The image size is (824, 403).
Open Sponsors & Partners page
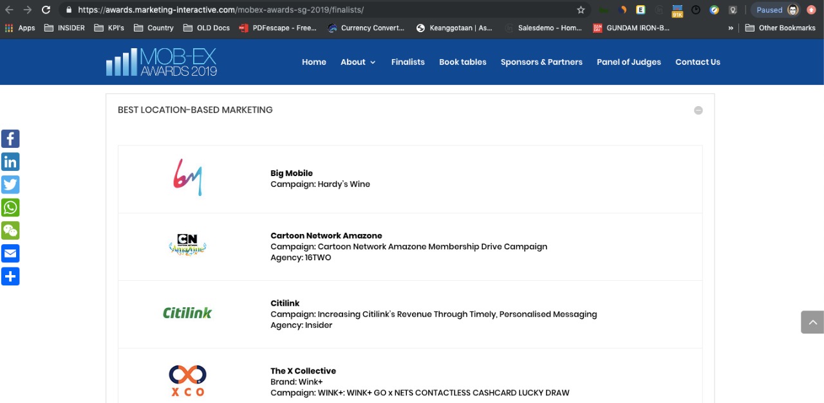[541, 62]
